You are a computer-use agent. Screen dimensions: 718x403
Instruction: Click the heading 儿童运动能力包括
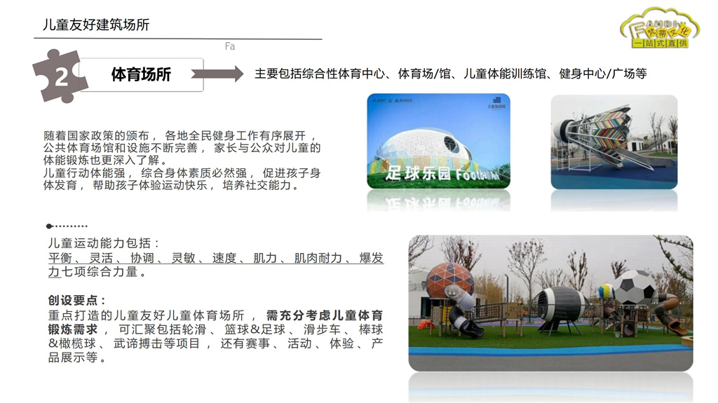[104, 243]
